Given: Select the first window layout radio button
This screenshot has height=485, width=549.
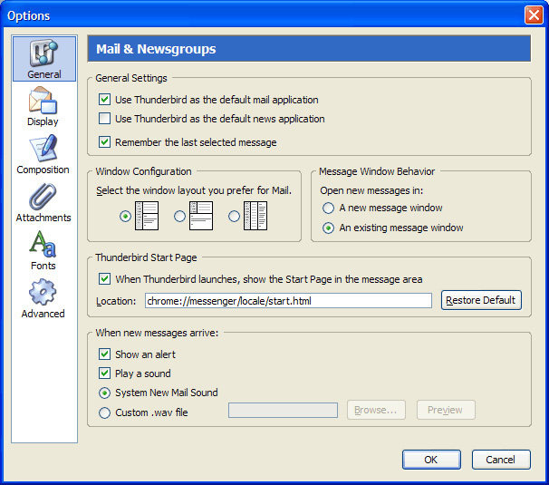Looking at the screenshot, I should [x=125, y=217].
